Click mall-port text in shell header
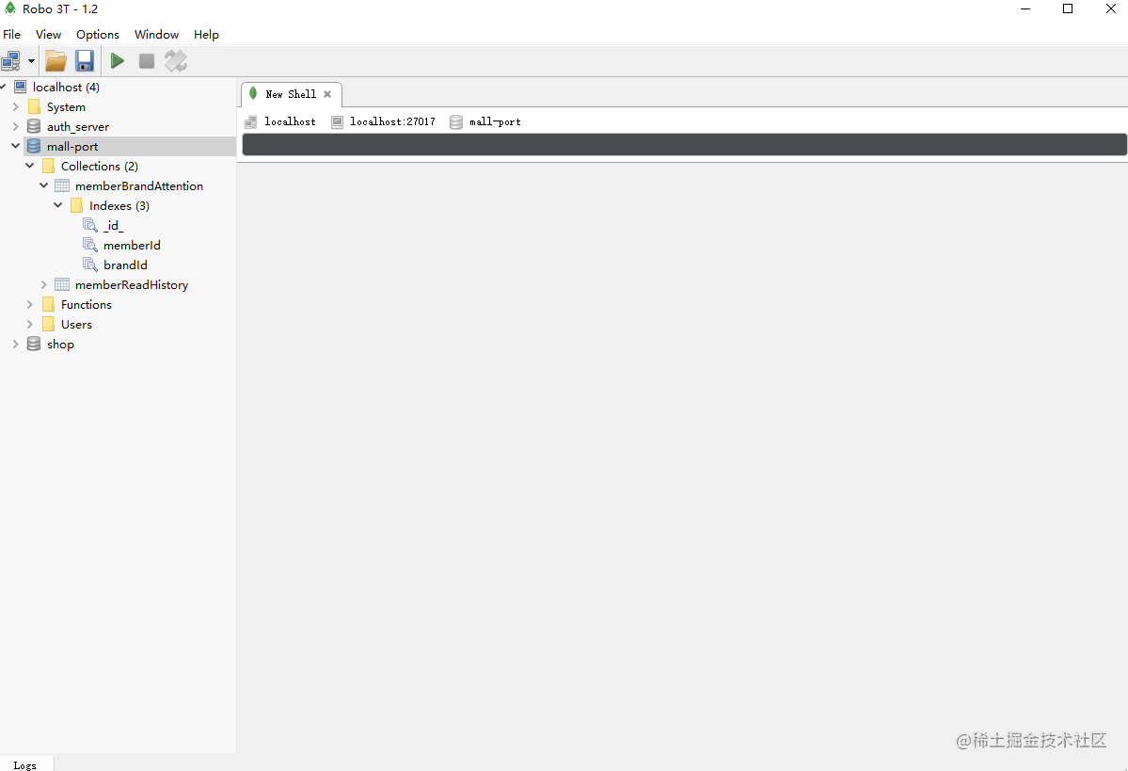The height and width of the screenshot is (771, 1128). 495,121
